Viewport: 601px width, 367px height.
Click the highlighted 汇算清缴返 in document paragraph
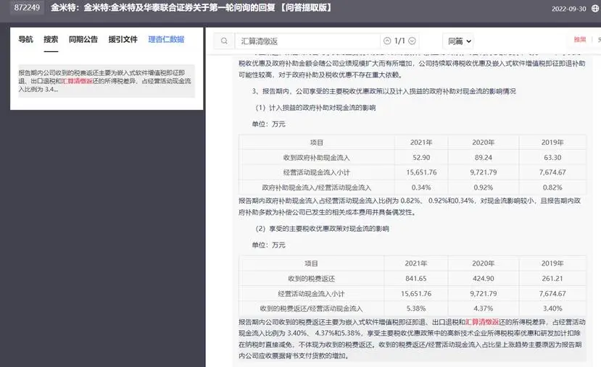click(482, 322)
